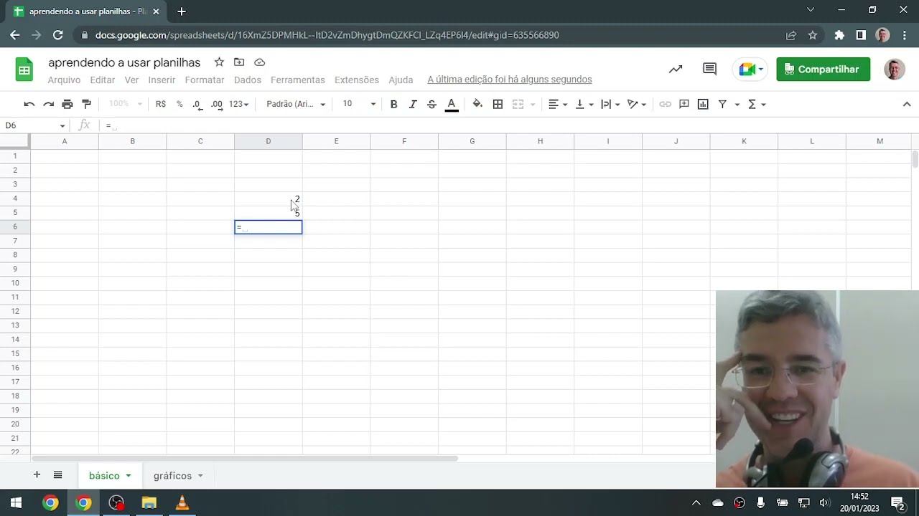The image size is (919, 516).
Task: Open the Google Meet call button
Action: pyautogui.click(x=750, y=70)
